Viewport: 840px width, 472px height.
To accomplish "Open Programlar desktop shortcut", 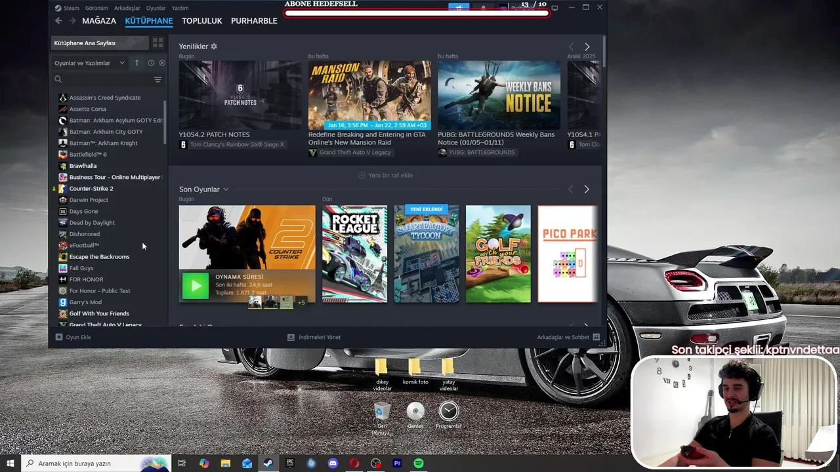I will pyautogui.click(x=449, y=416).
